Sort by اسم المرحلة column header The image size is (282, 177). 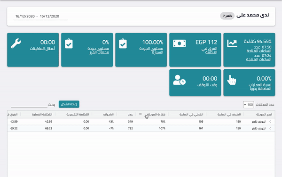coord(264,114)
